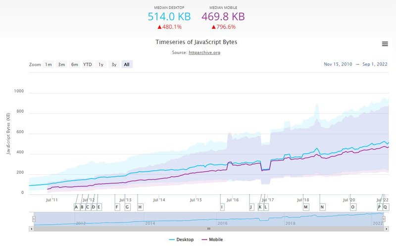This screenshot has height=246, width=396.
Task: Click the navigator scrollbar center grip
Action: click(x=209, y=229)
